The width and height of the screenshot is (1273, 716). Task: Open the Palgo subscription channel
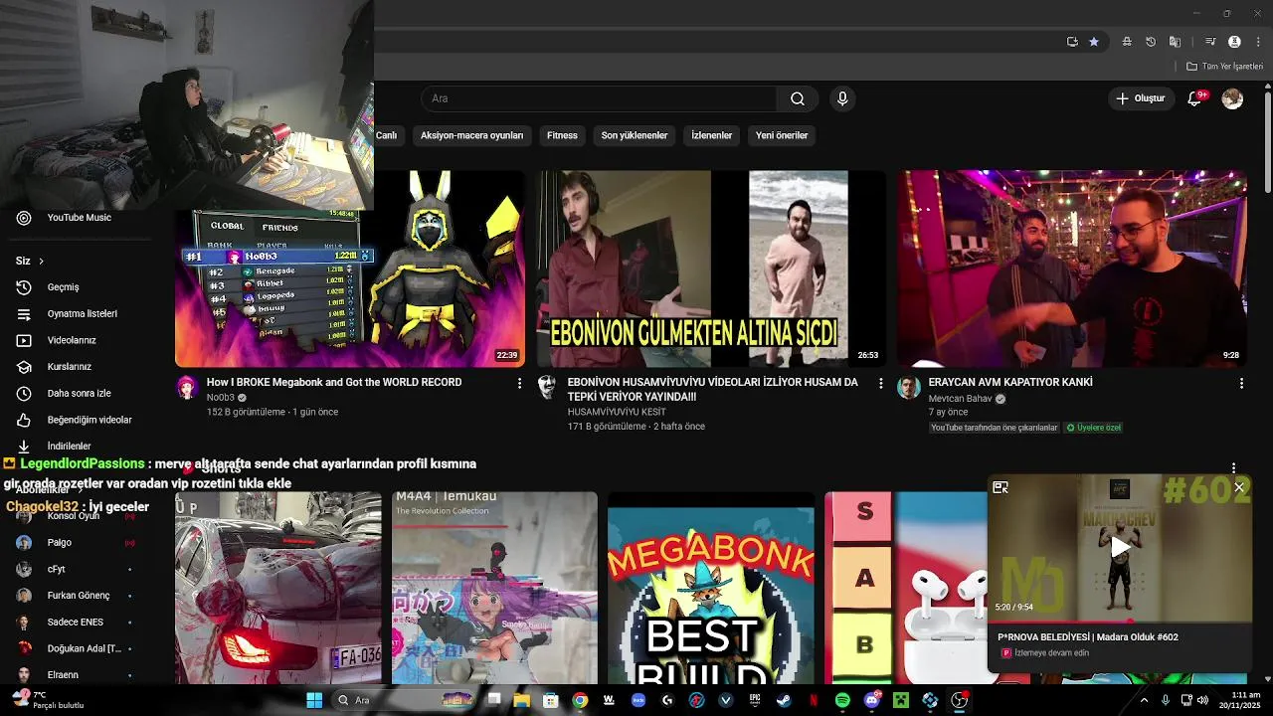coord(80,543)
